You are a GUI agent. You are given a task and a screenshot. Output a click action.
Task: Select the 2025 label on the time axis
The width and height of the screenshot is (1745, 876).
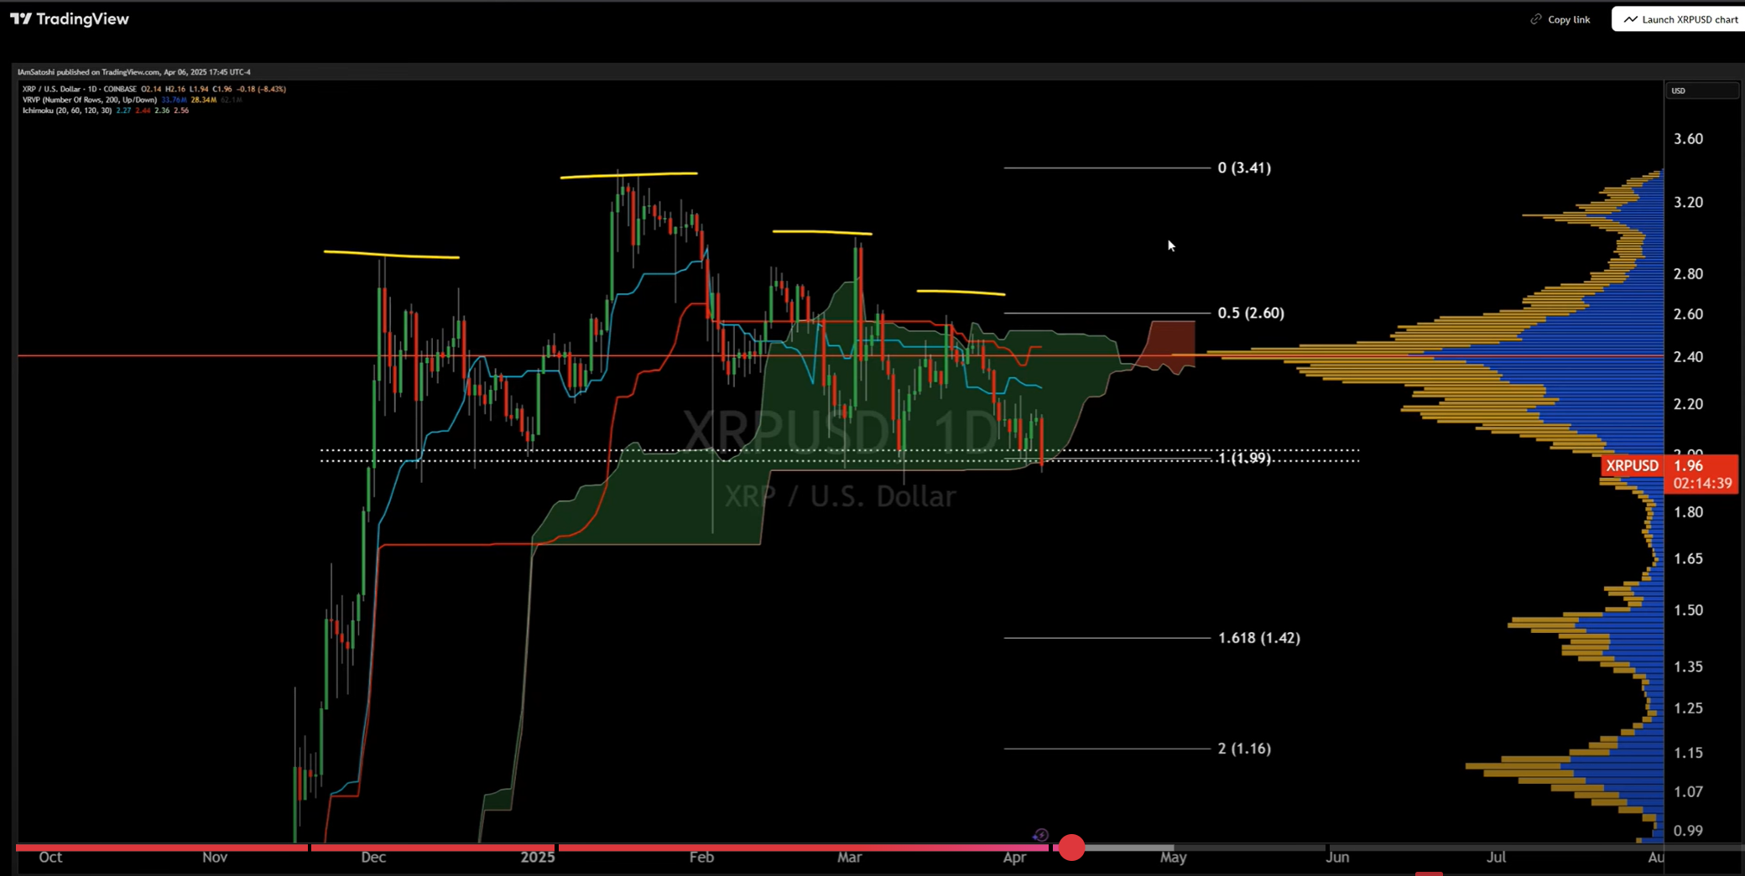[x=538, y=858]
